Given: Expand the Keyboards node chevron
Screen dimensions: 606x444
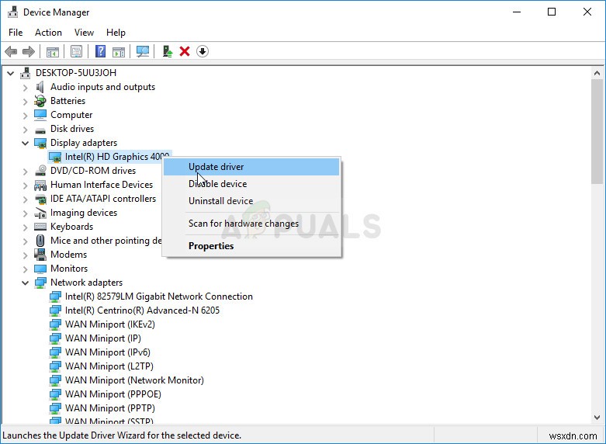Looking at the screenshot, I should click(x=25, y=227).
